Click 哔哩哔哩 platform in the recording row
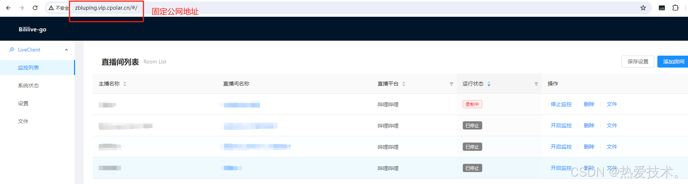 pyautogui.click(x=388, y=105)
